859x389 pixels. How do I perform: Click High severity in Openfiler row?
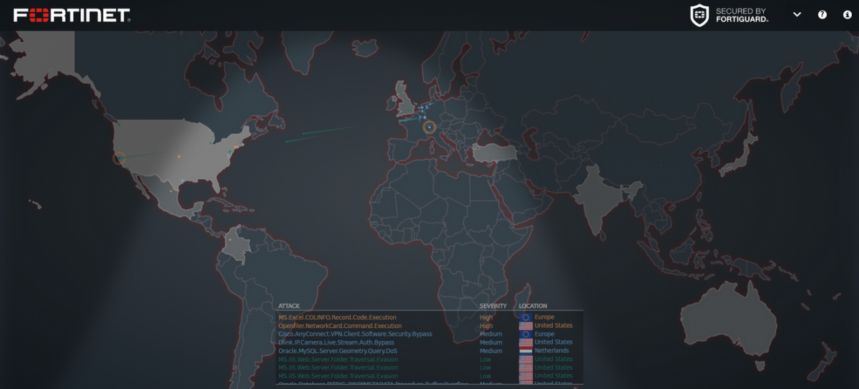pos(486,326)
